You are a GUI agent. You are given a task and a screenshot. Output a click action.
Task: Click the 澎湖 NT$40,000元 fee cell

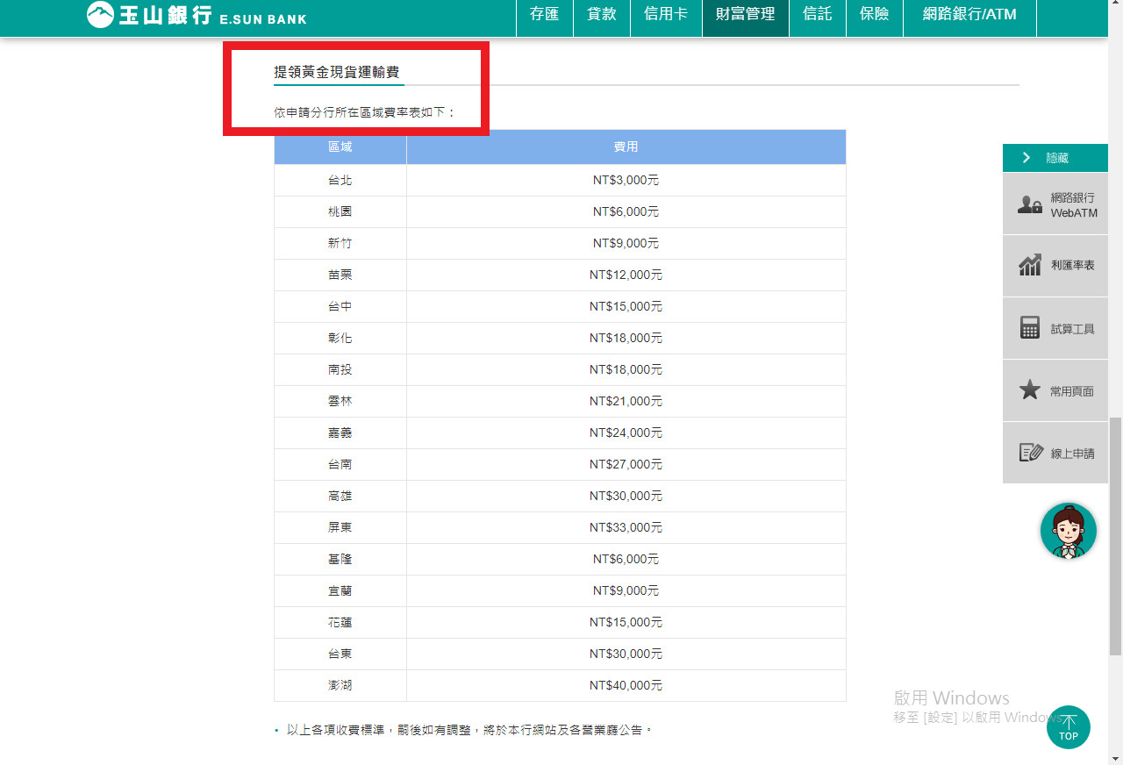(x=626, y=685)
